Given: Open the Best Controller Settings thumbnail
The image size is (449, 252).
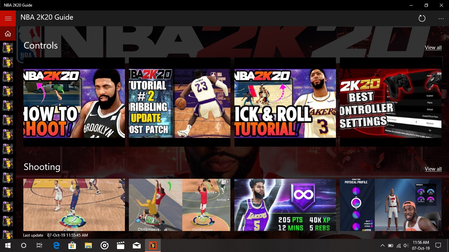Looking at the screenshot, I should [391, 102].
